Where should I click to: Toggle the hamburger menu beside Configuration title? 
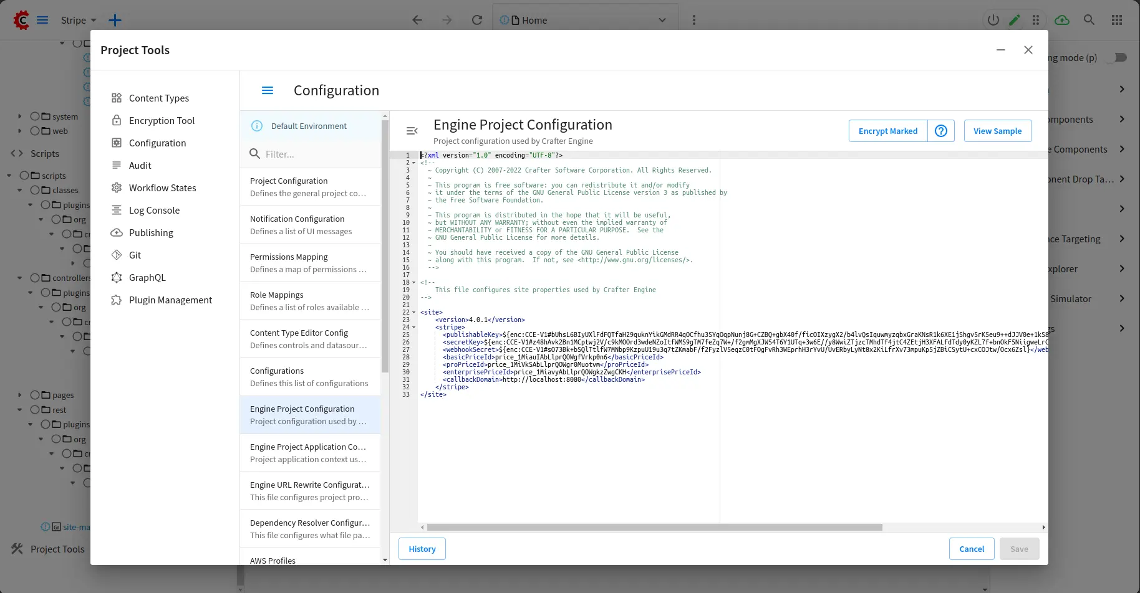coord(268,90)
